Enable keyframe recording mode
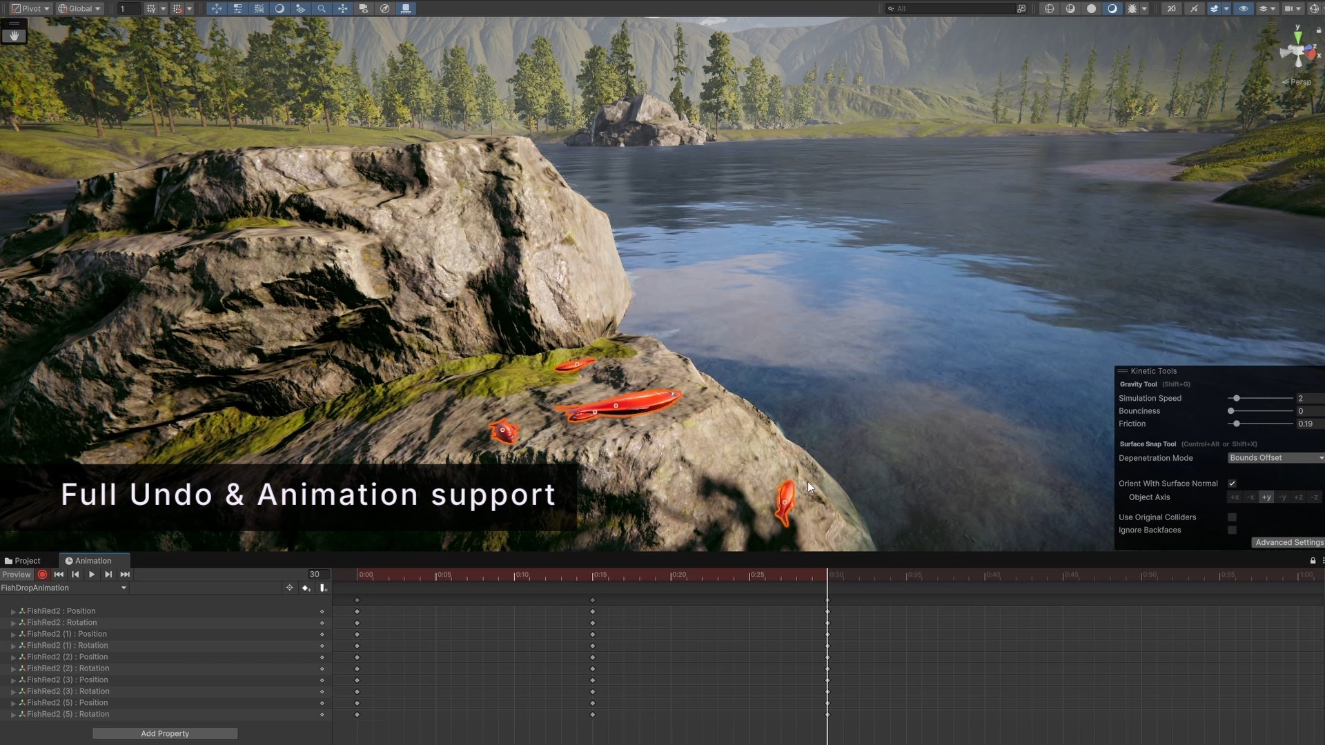 43,574
